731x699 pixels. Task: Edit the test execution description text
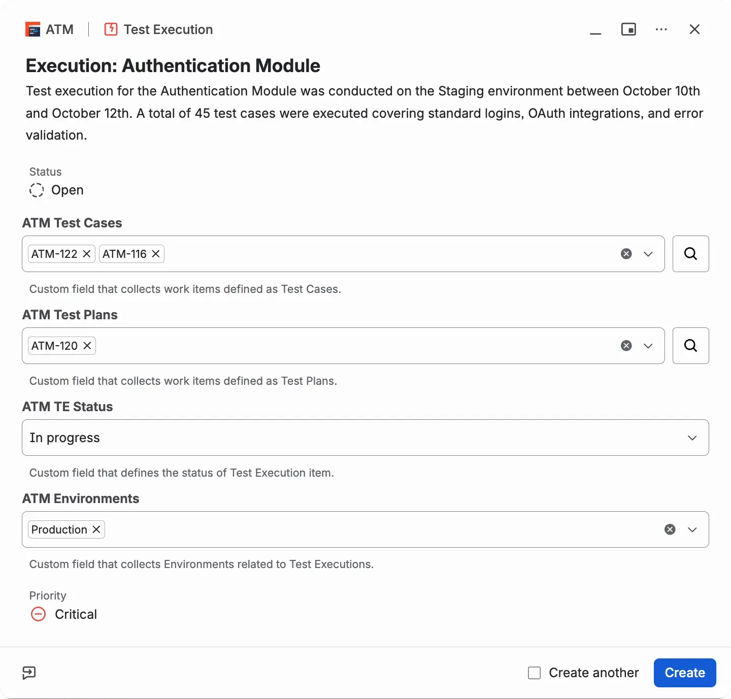coord(364,113)
